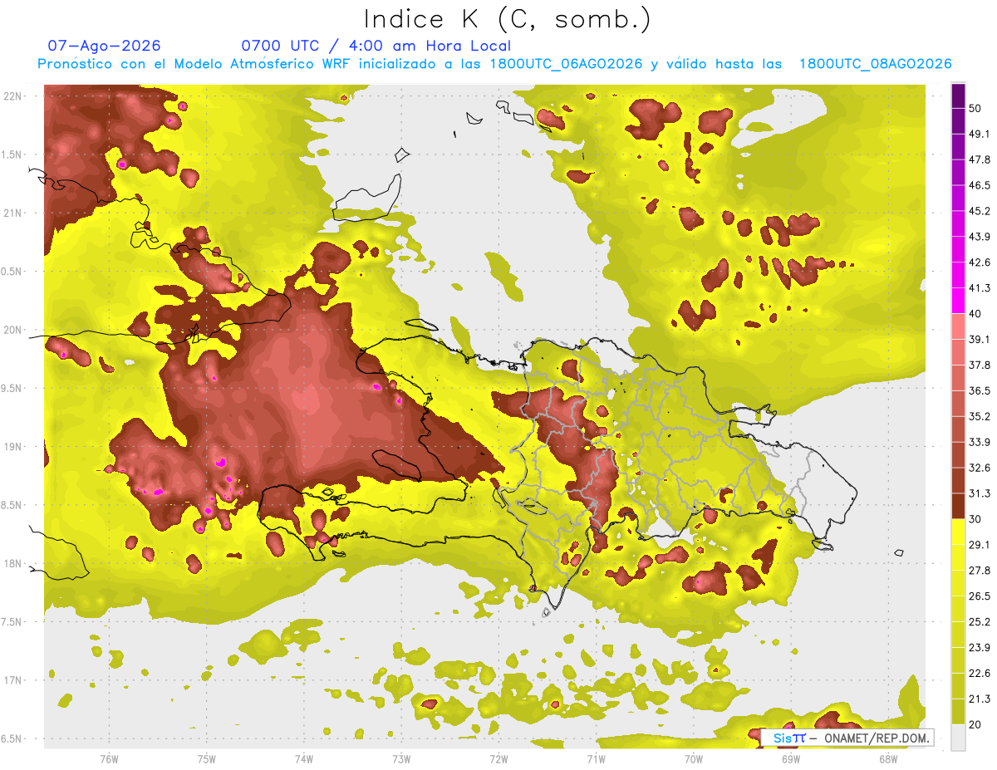997x770 pixels.
Task: Click the longitude axis label '71W'
Action: [x=596, y=759]
